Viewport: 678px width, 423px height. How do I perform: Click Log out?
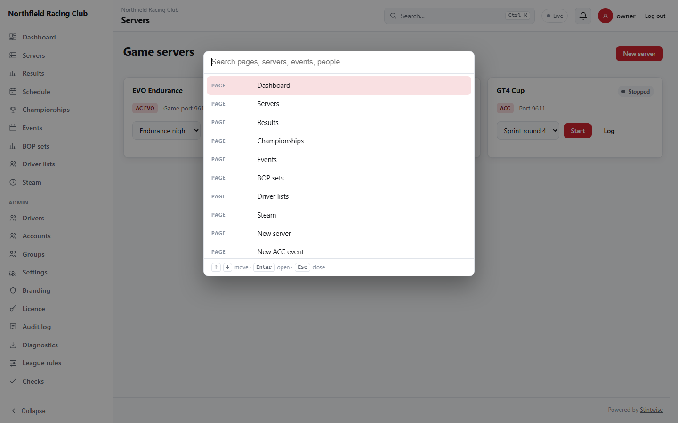tap(655, 16)
